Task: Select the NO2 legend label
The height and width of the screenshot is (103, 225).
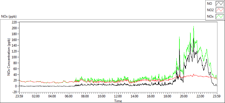Action: (x=210, y=10)
